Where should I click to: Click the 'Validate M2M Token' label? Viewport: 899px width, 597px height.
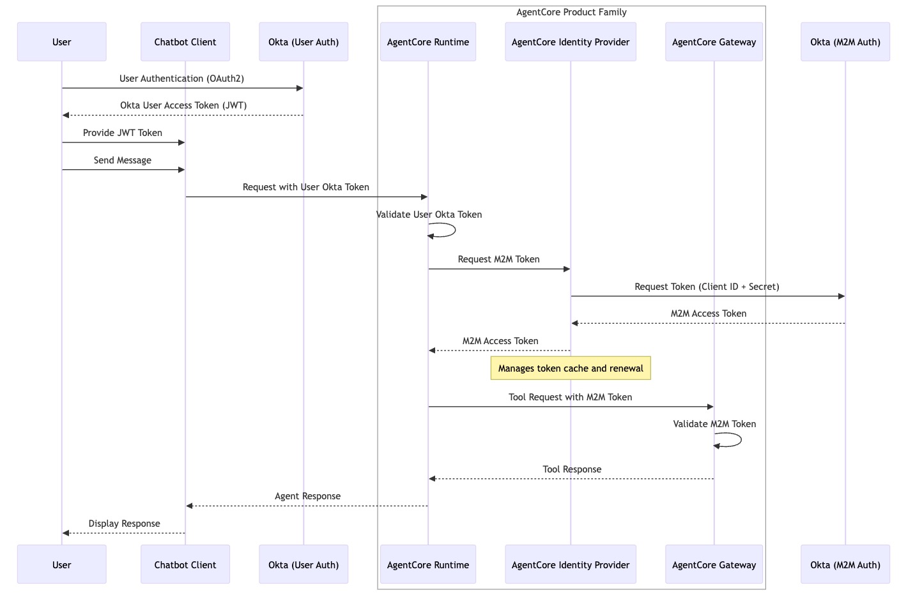point(714,424)
